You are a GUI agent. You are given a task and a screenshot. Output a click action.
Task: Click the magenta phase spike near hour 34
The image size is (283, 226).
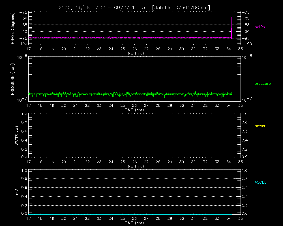click(x=231, y=28)
